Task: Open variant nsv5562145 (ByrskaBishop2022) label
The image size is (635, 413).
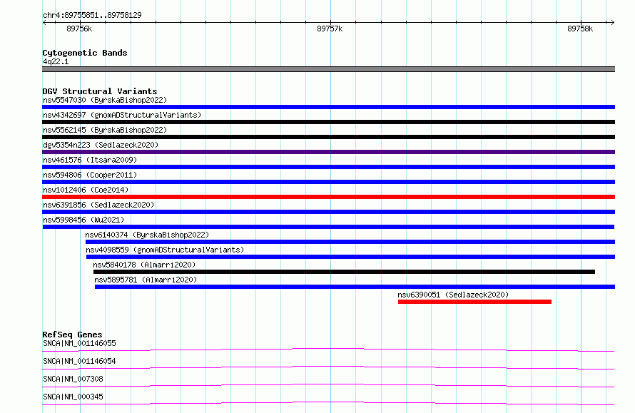Action: pyautogui.click(x=105, y=130)
